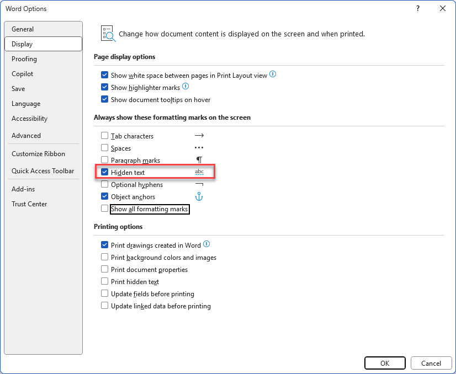Enable Show all formatting marks
Screen dimensions: 456x374
pos(105,209)
